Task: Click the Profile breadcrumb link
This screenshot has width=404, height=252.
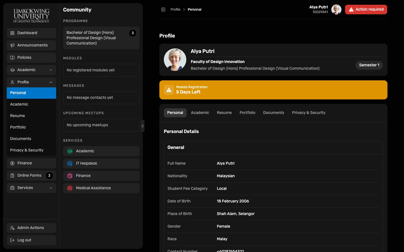Action: tap(175, 10)
